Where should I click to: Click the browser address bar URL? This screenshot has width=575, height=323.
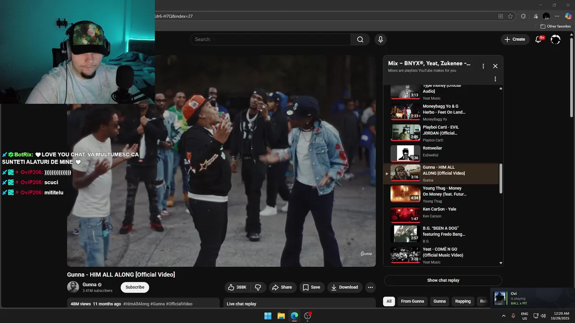[173, 16]
